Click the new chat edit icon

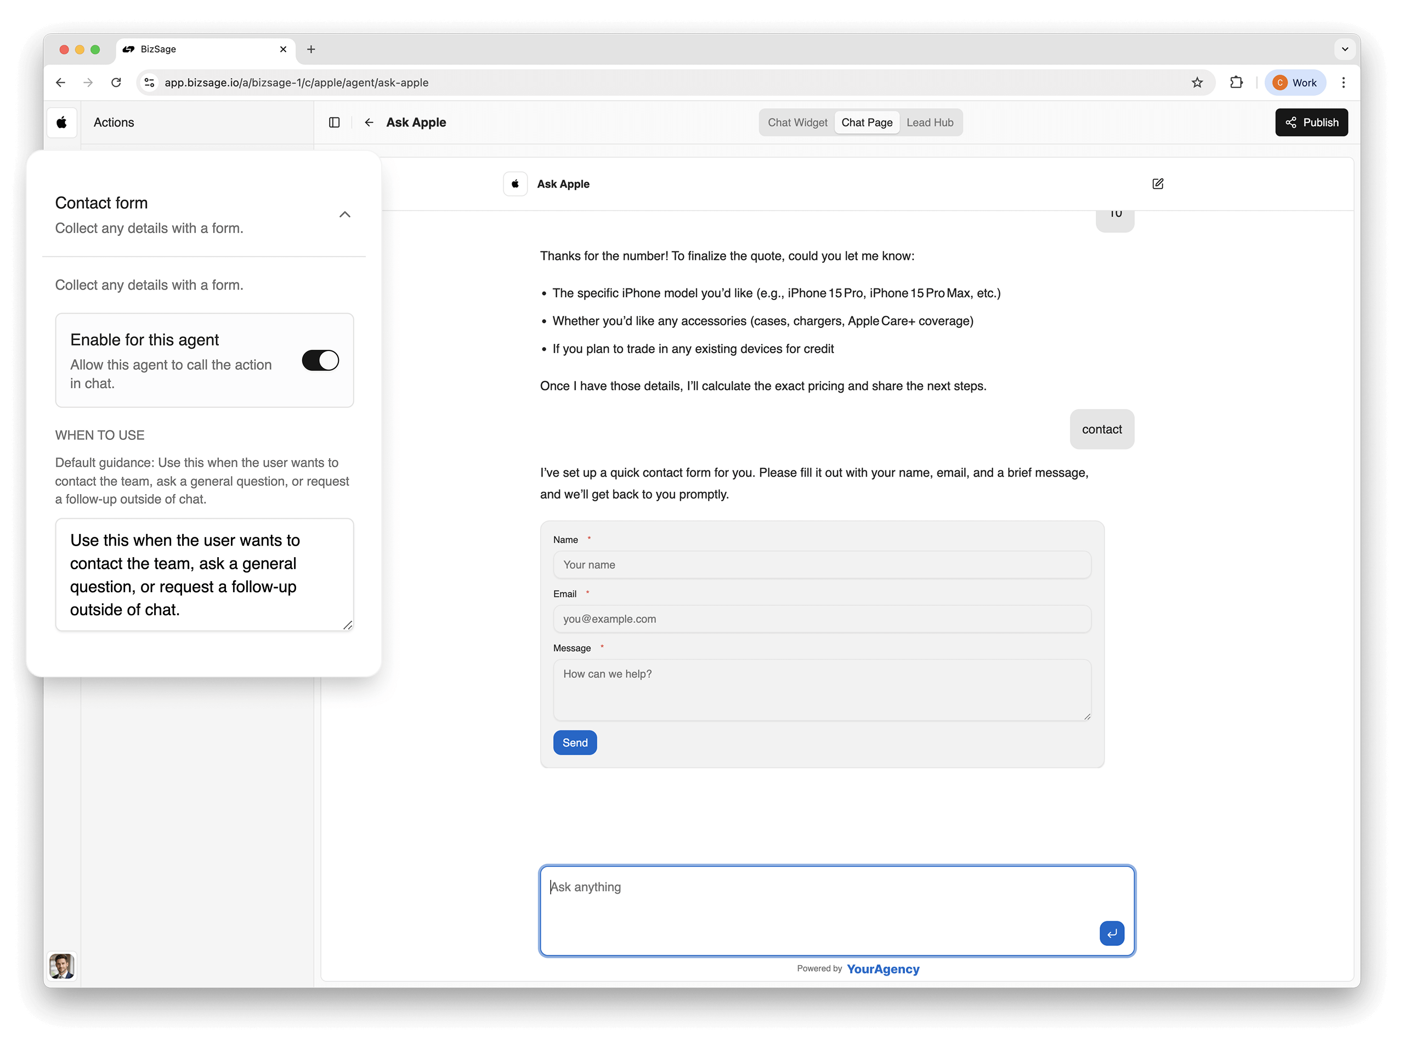1158,184
